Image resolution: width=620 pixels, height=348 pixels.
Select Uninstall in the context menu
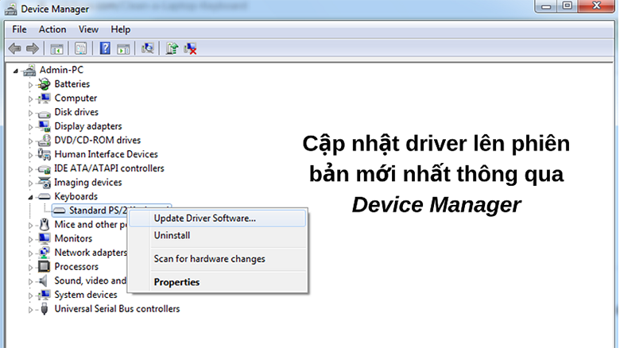[172, 236]
